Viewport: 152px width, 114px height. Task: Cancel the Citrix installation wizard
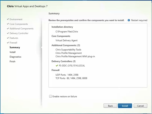(140, 106)
